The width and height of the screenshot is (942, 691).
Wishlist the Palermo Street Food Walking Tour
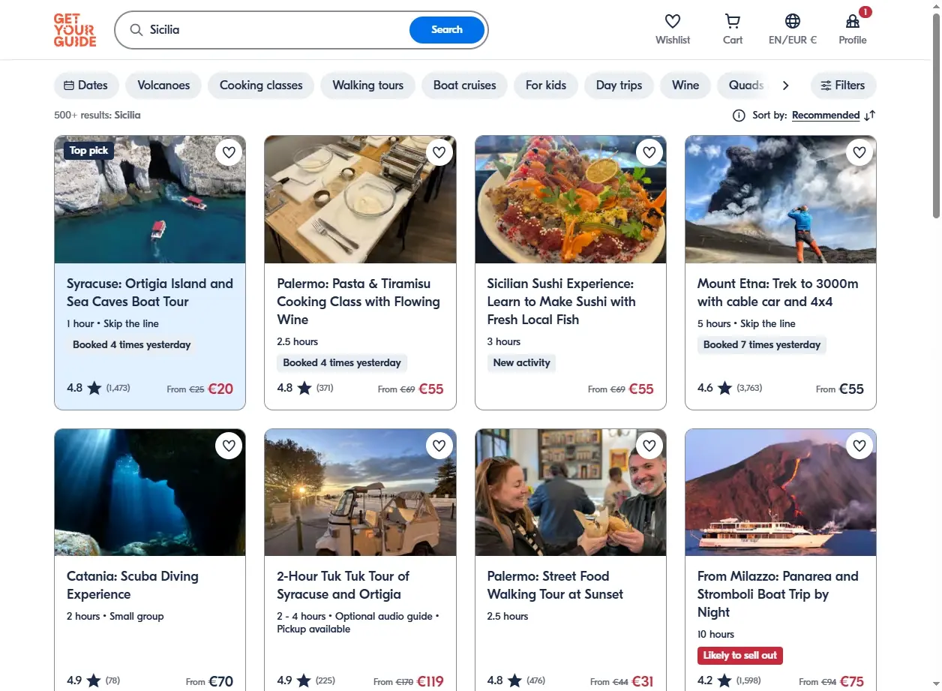[x=649, y=446]
